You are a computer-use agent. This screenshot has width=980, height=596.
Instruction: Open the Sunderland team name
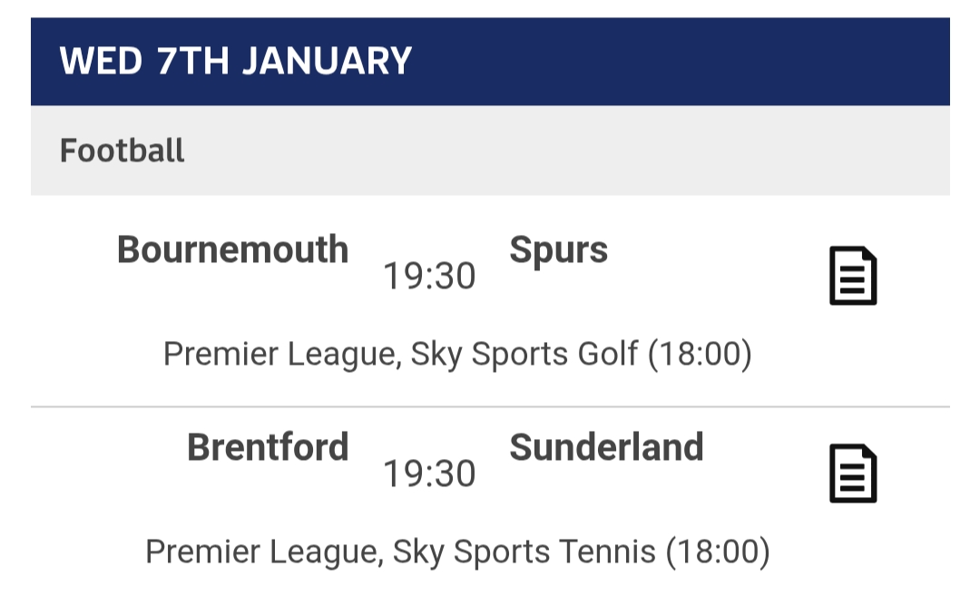point(606,447)
